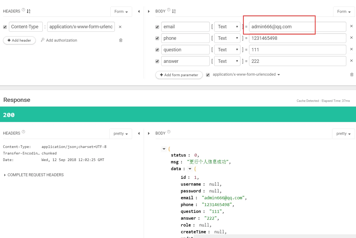Collapse the data JSON object
Screen dimensions: 356x238
pyautogui.click(x=190, y=169)
